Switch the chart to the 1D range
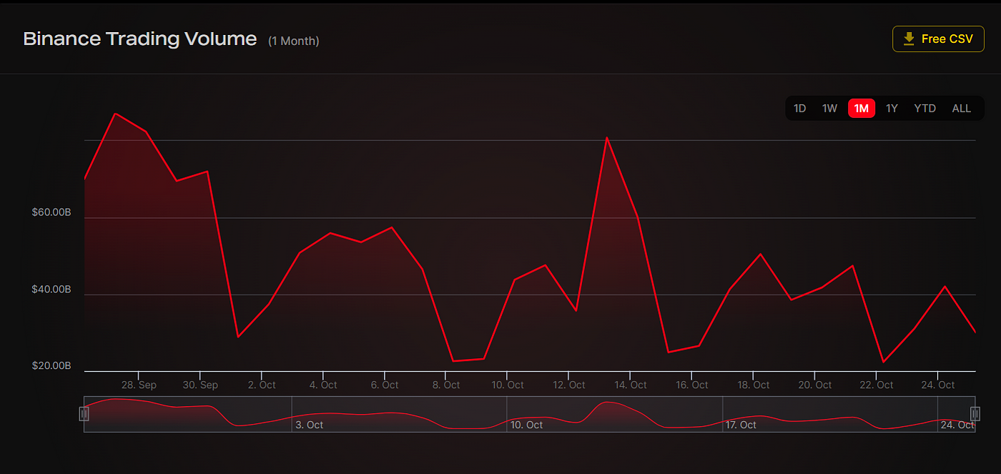The height and width of the screenshot is (474, 1001). pos(799,109)
